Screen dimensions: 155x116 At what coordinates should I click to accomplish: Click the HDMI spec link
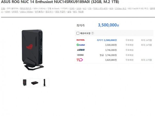pyautogui.click(x=7, y=12)
